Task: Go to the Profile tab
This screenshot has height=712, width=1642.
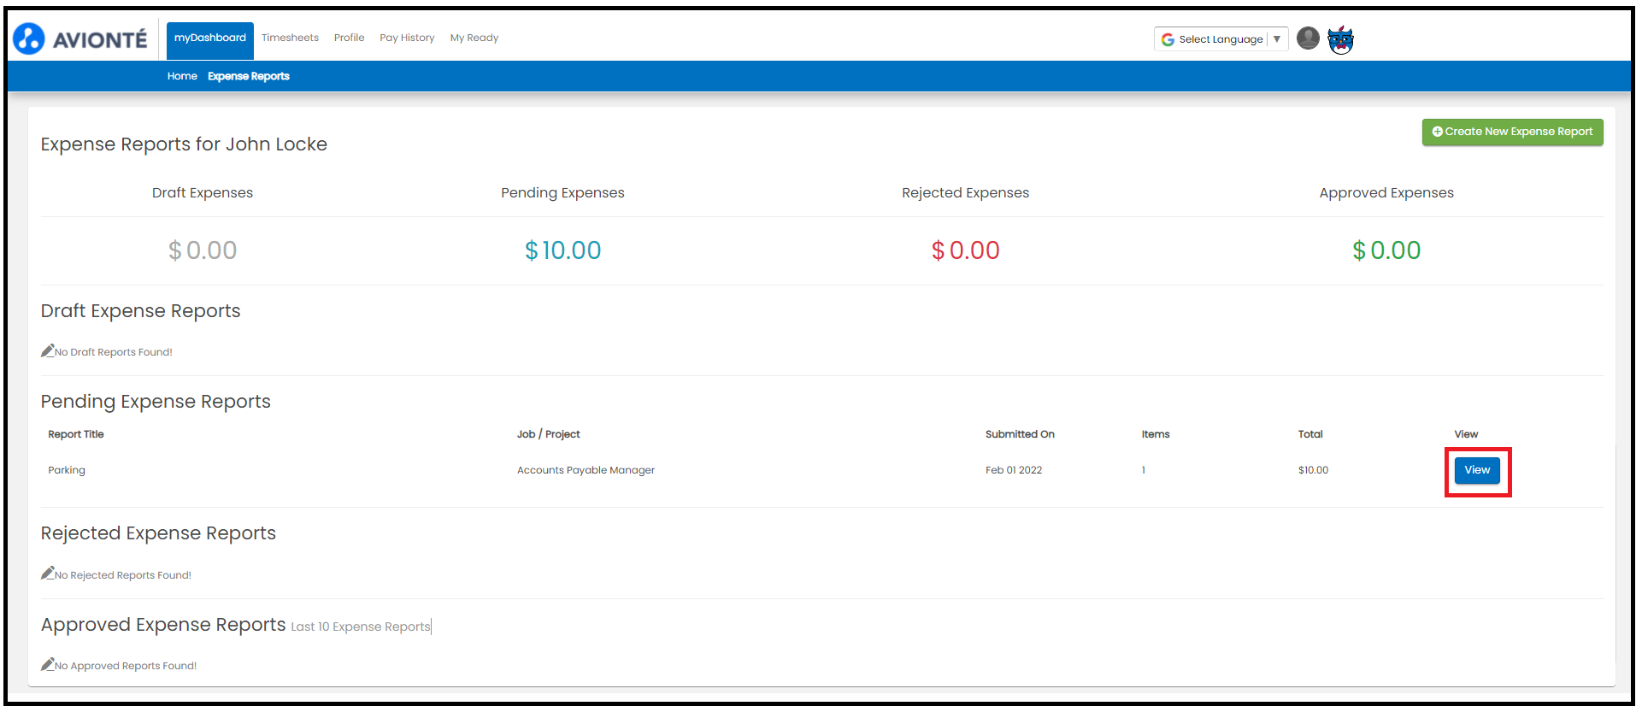Action: tap(349, 38)
